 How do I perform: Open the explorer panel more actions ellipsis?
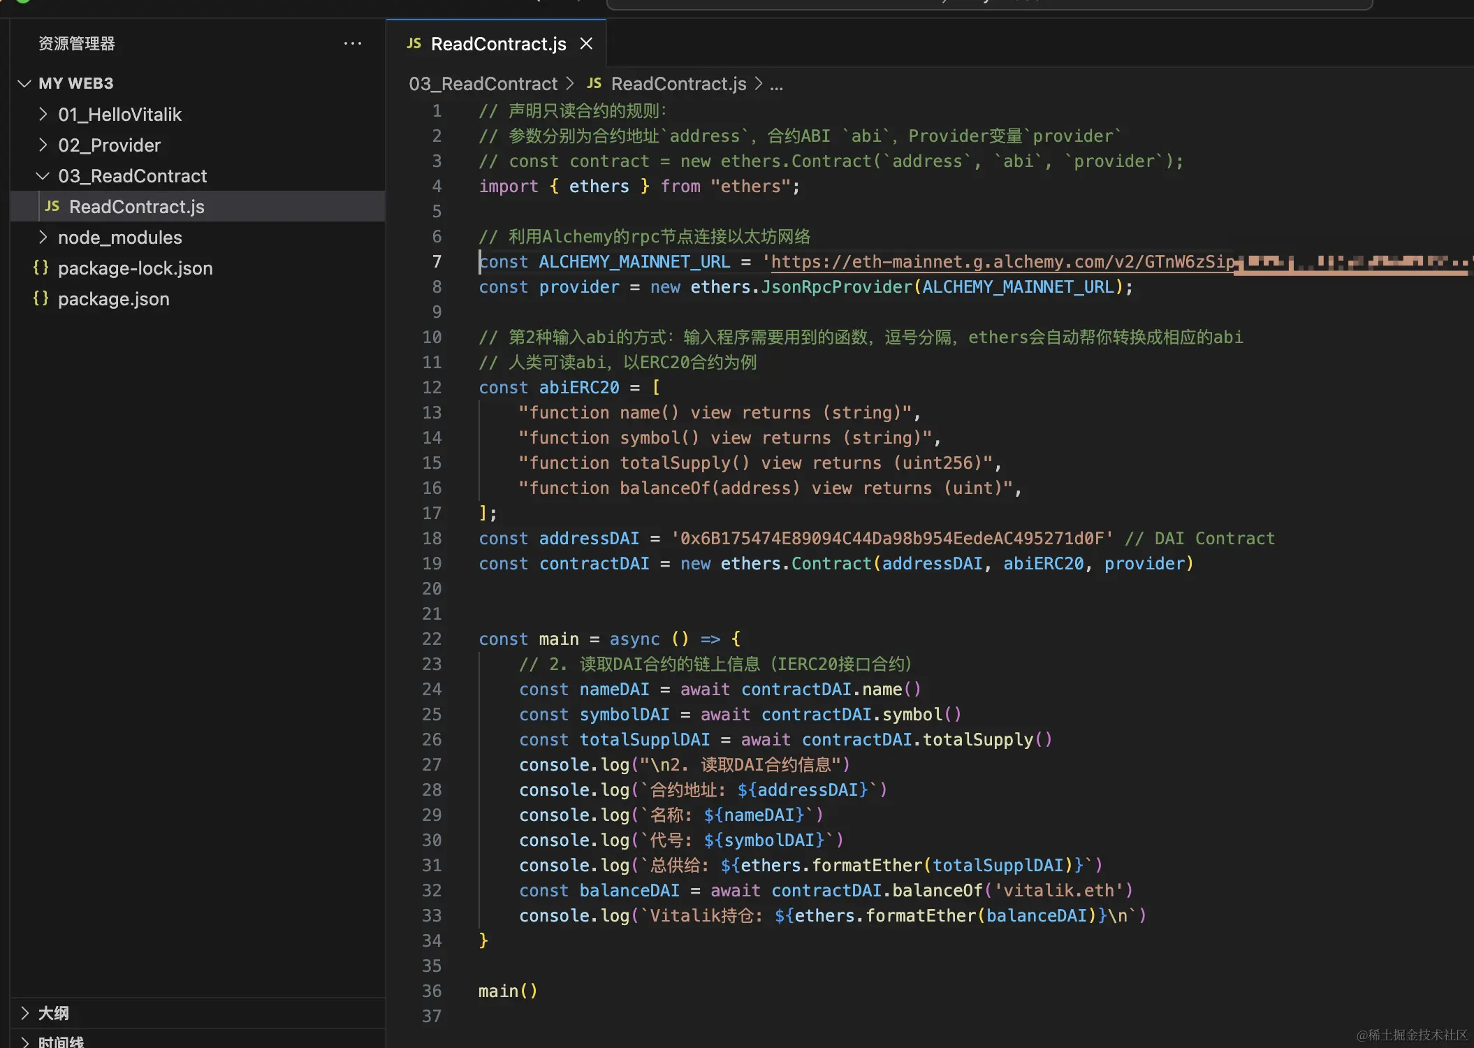[x=353, y=43]
